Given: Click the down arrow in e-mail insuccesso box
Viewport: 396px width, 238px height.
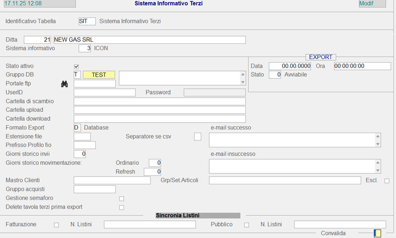Looking at the screenshot, I should pos(378,170).
